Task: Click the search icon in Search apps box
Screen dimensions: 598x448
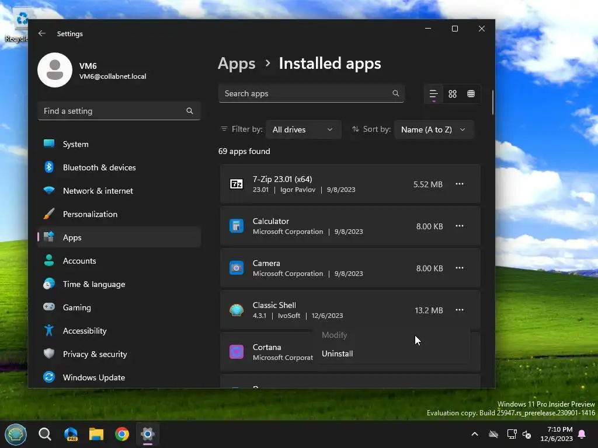Action: click(x=396, y=93)
